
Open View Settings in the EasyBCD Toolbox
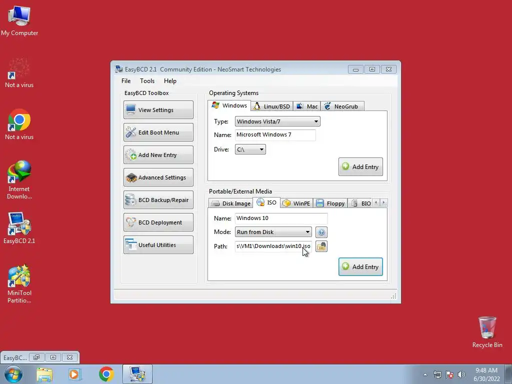(x=158, y=109)
